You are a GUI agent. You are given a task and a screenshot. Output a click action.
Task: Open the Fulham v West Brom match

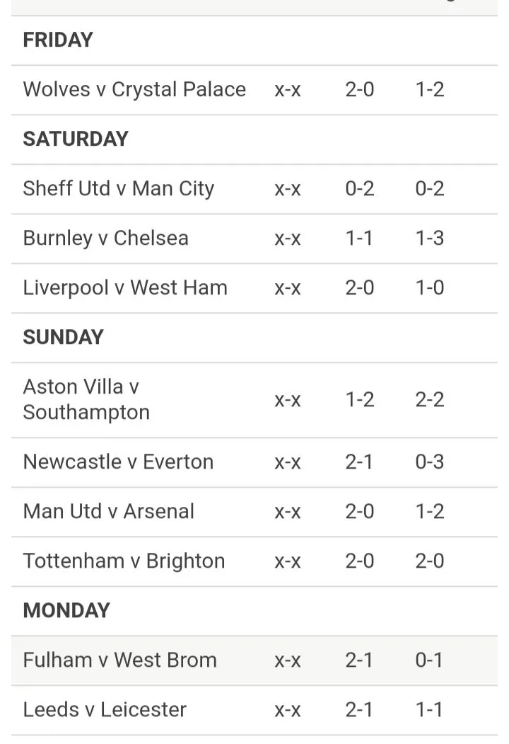119,660
